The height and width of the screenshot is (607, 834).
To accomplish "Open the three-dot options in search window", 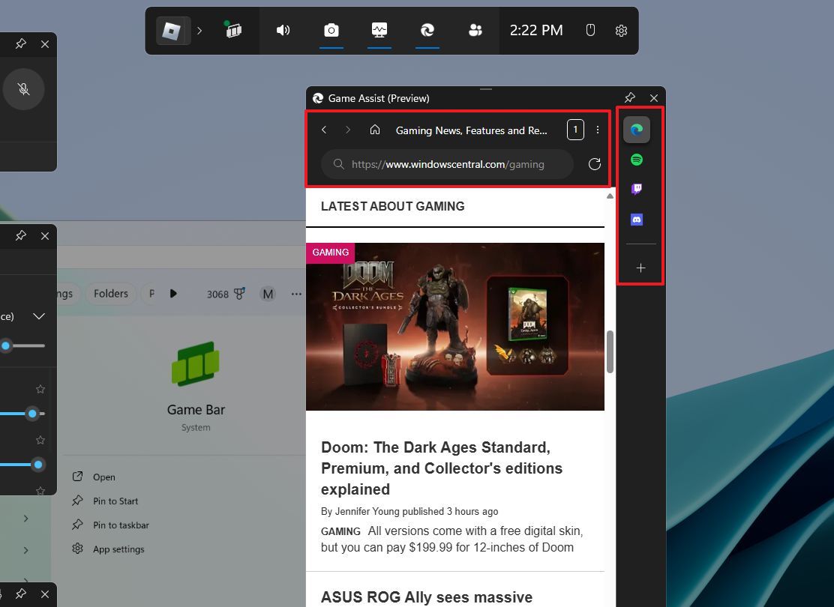I will pyautogui.click(x=296, y=294).
